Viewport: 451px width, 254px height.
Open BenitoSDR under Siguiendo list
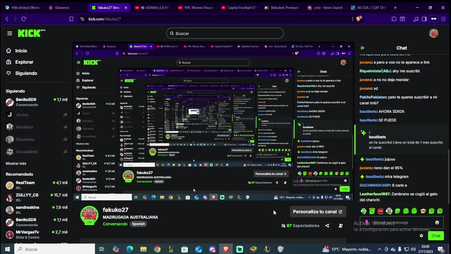click(x=37, y=102)
